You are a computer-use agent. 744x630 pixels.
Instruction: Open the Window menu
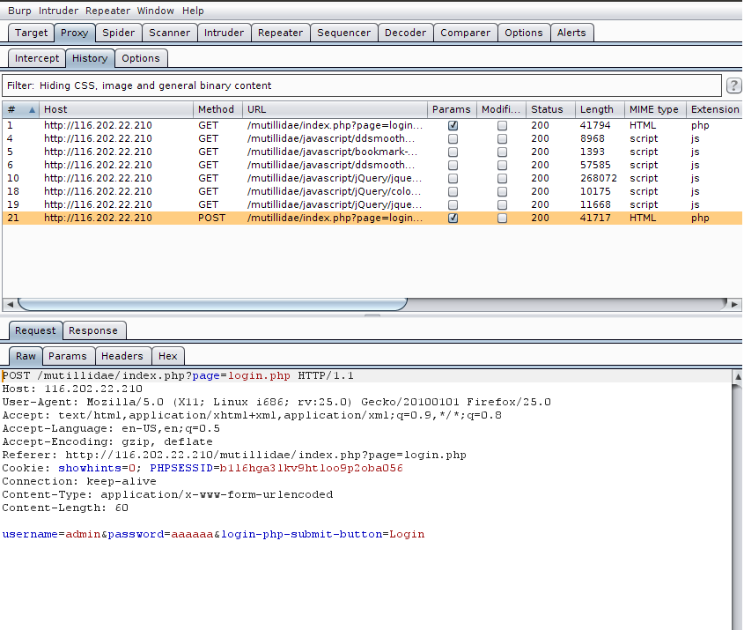155,11
